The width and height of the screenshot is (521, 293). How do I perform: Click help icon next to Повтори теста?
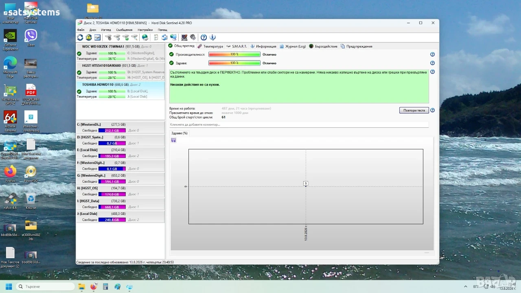pyautogui.click(x=432, y=110)
